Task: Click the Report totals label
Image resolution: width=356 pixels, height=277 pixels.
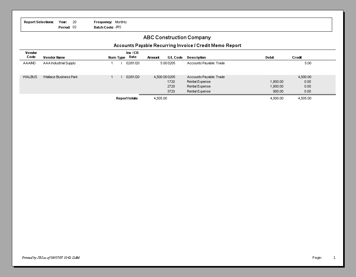Action: point(127,98)
